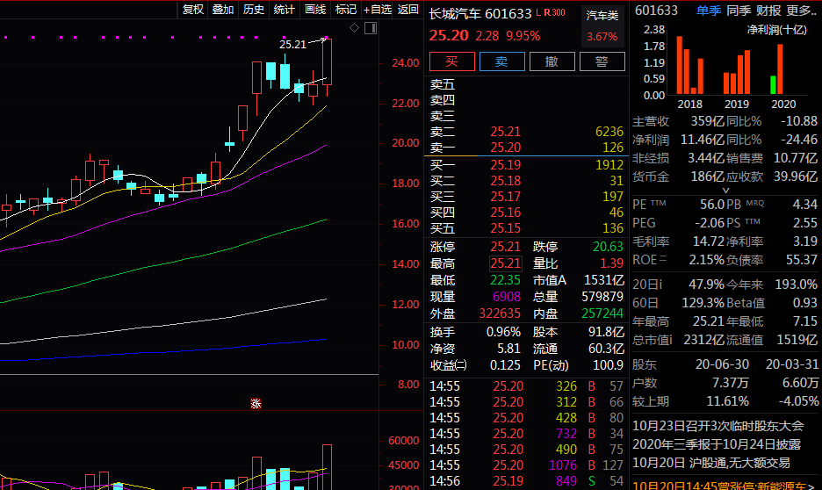
Task: Open the 2020年三季报于10月24日披露 notice
Action: (717, 444)
